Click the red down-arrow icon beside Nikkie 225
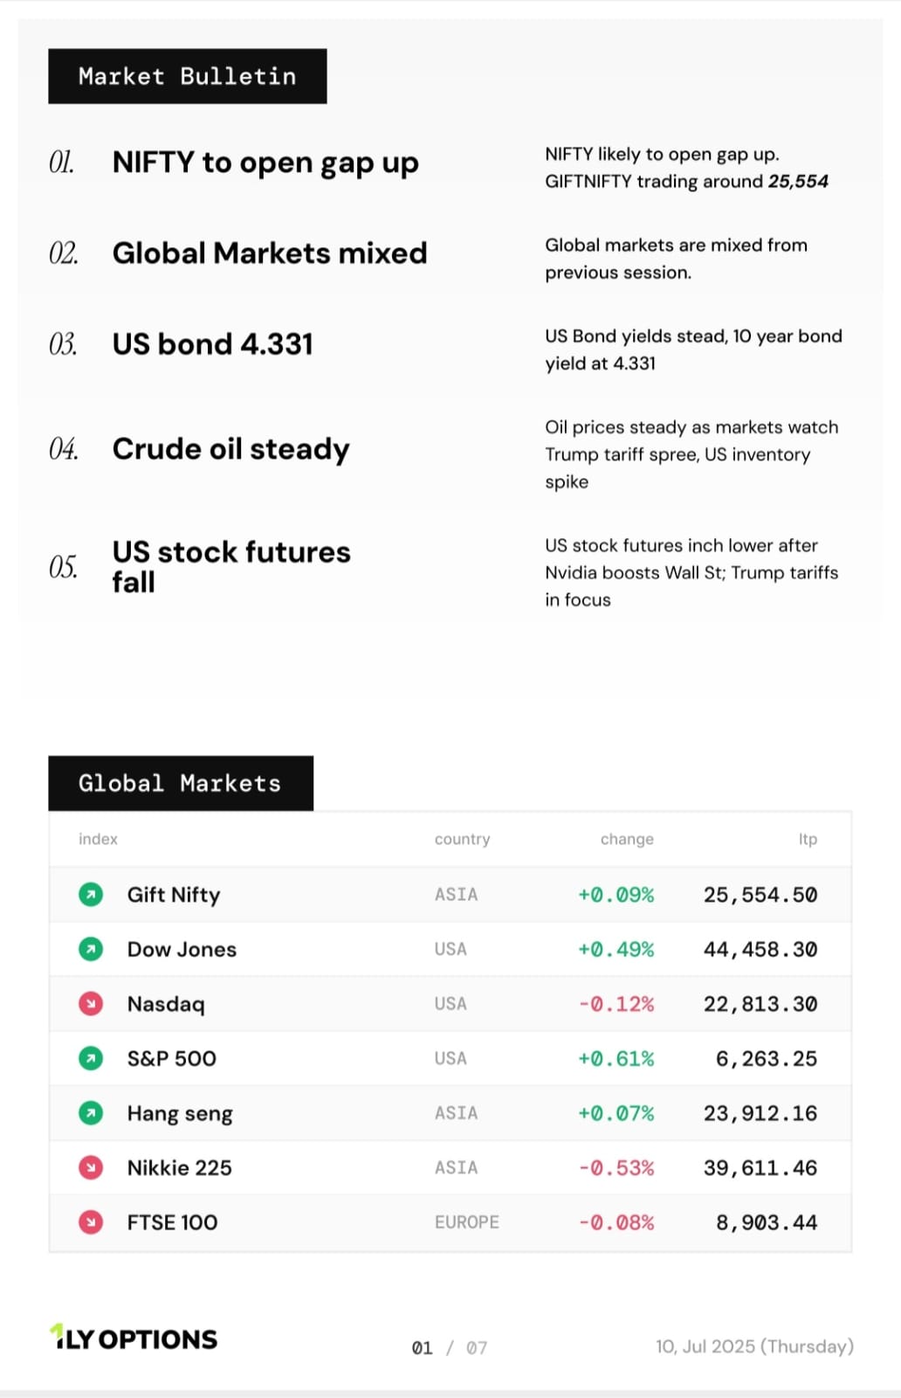Image resolution: width=901 pixels, height=1398 pixels. [91, 1167]
